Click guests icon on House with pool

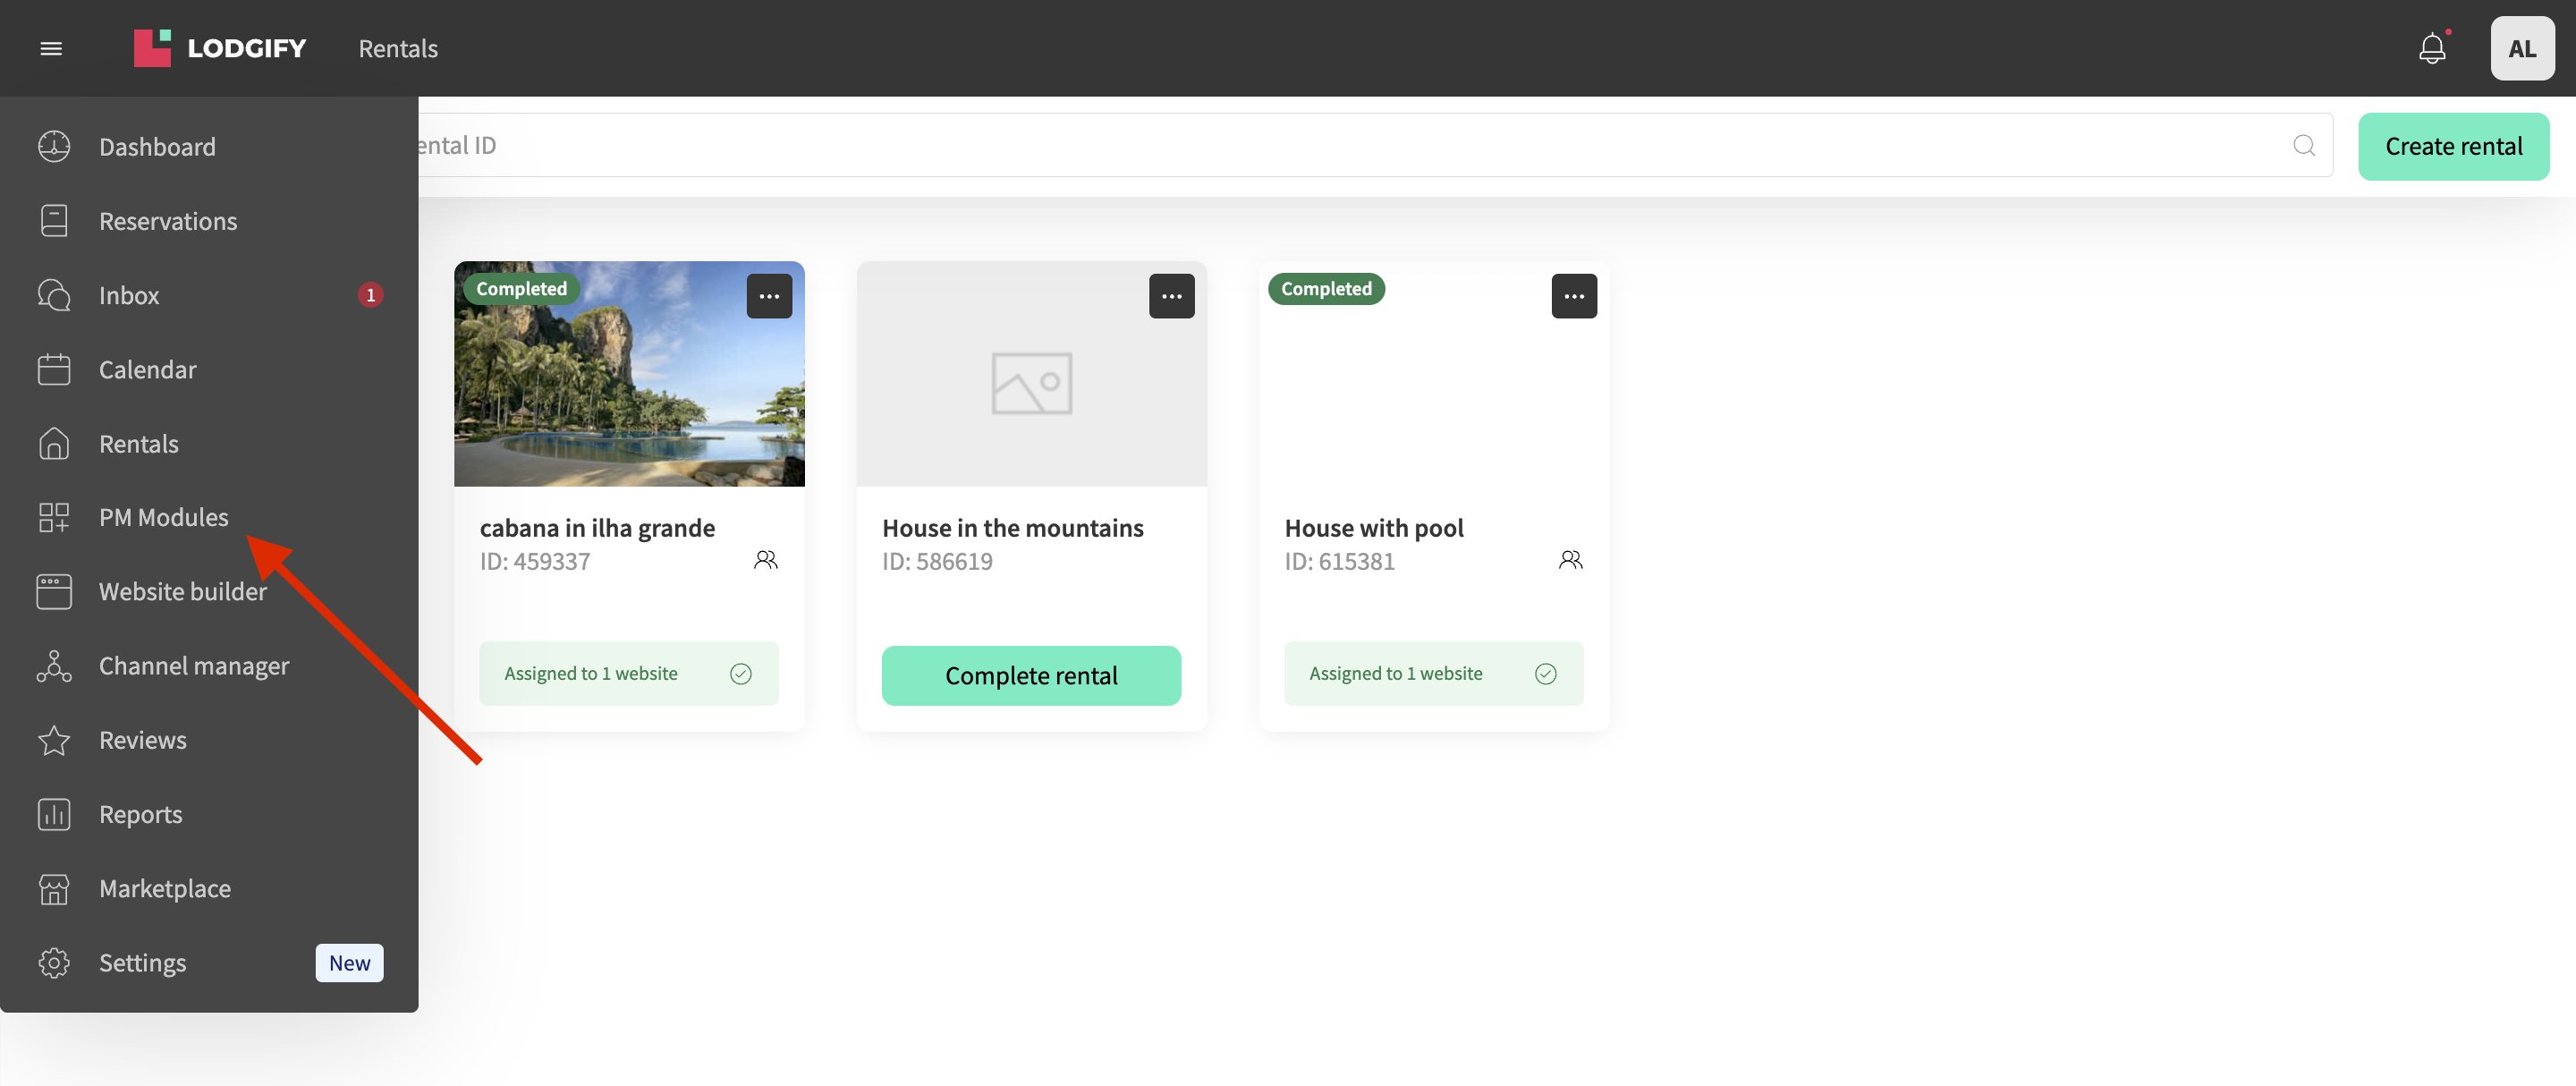pos(1570,560)
